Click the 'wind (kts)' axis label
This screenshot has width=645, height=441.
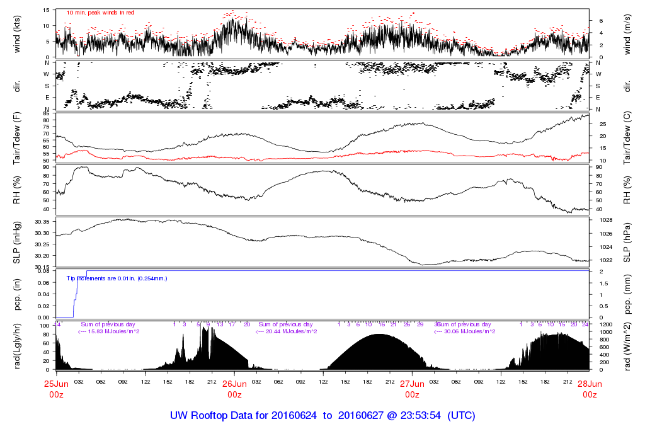17,33
